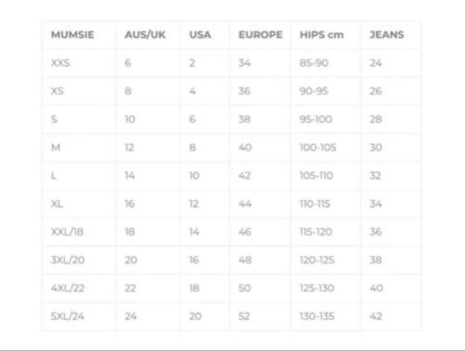
Task: Click the MUMSIE column header
Action: pos(72,35)
